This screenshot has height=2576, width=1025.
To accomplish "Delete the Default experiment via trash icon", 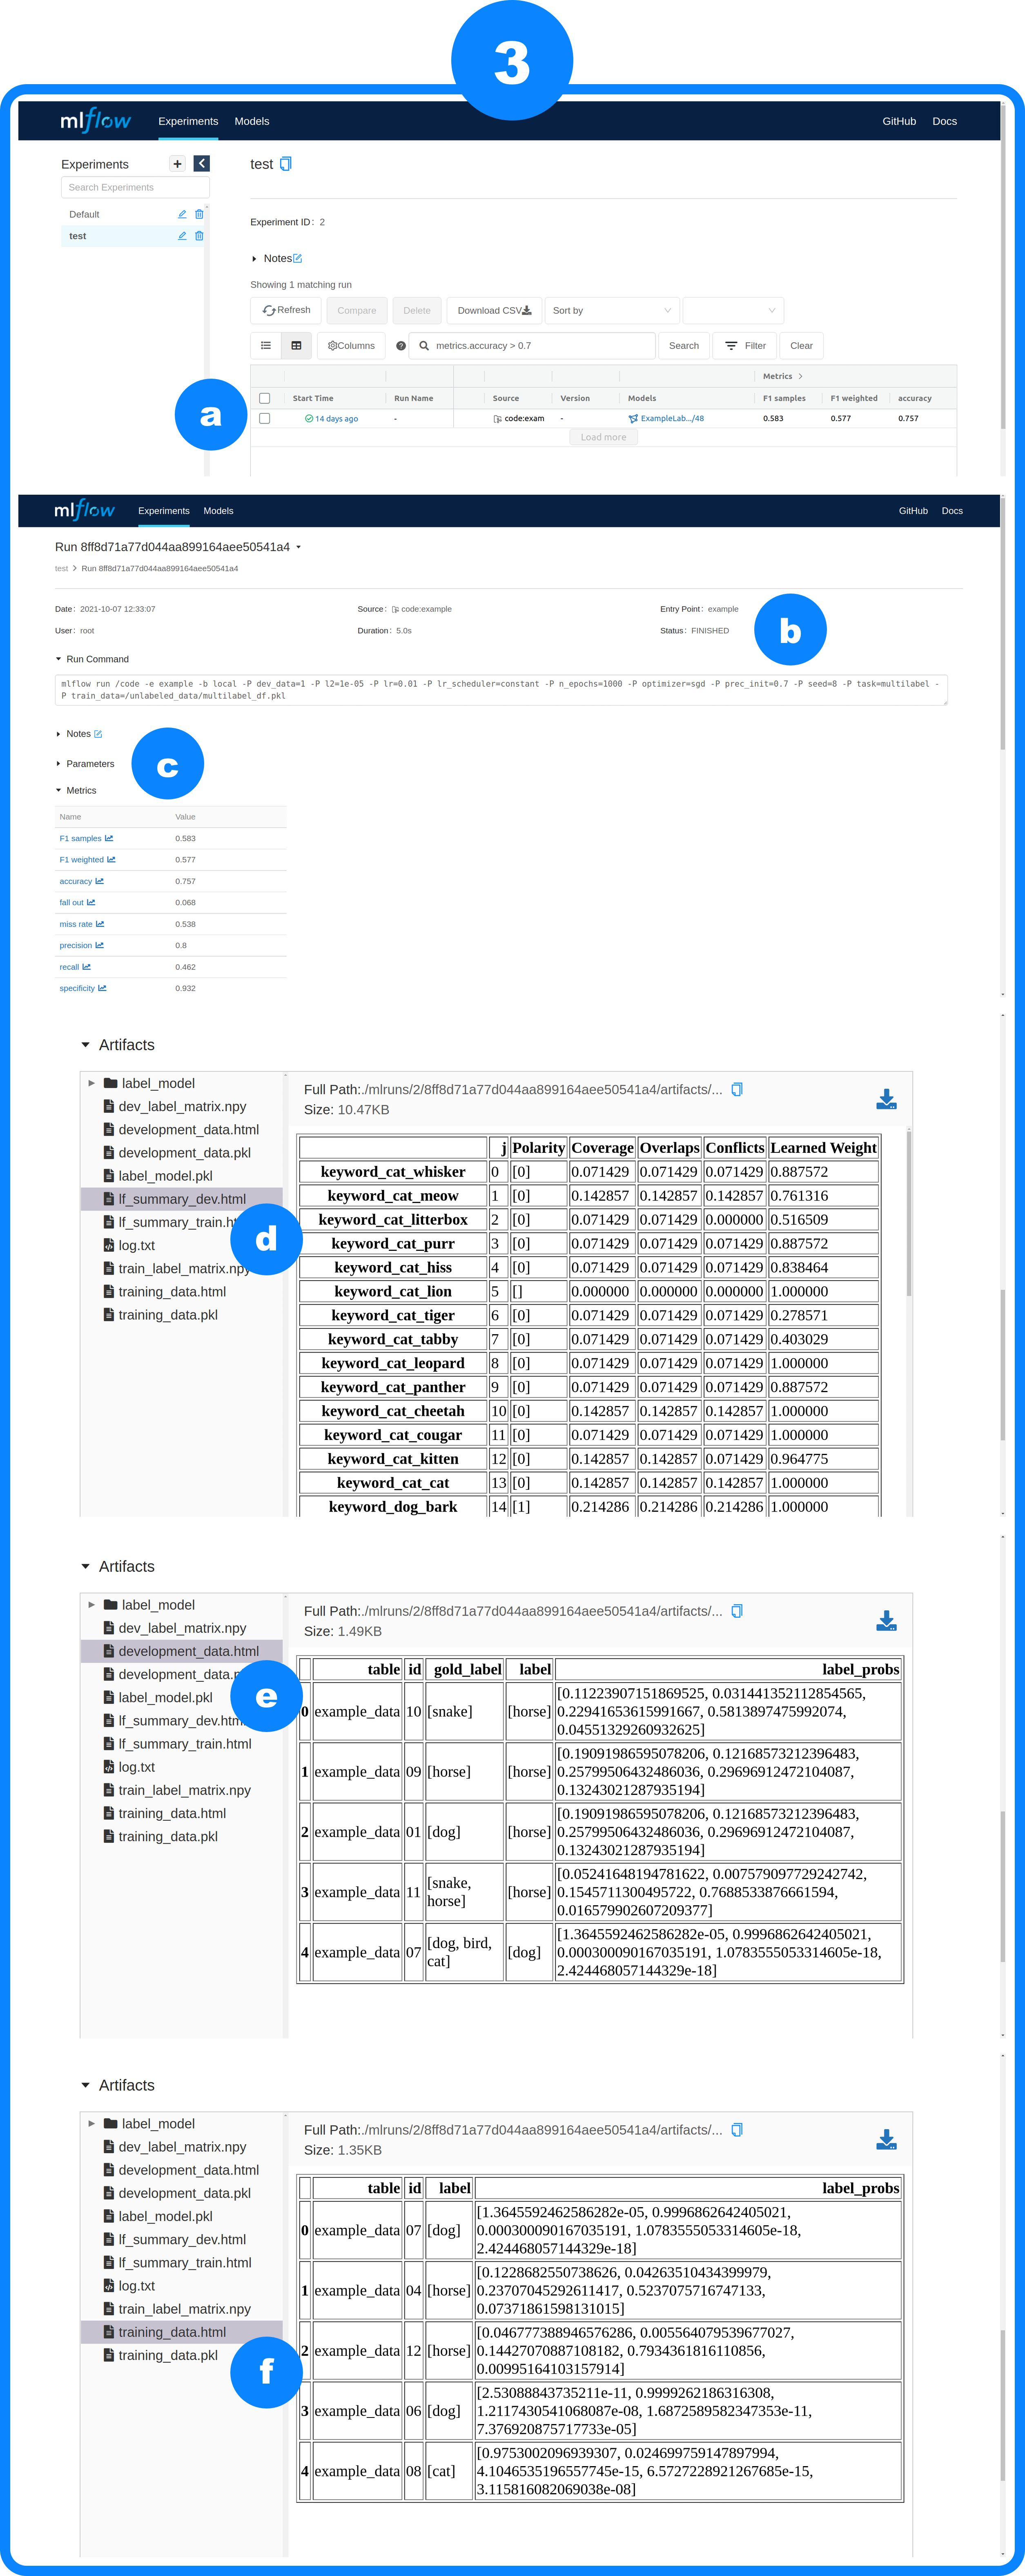I will pyautogui.click(x=199, y=214).
